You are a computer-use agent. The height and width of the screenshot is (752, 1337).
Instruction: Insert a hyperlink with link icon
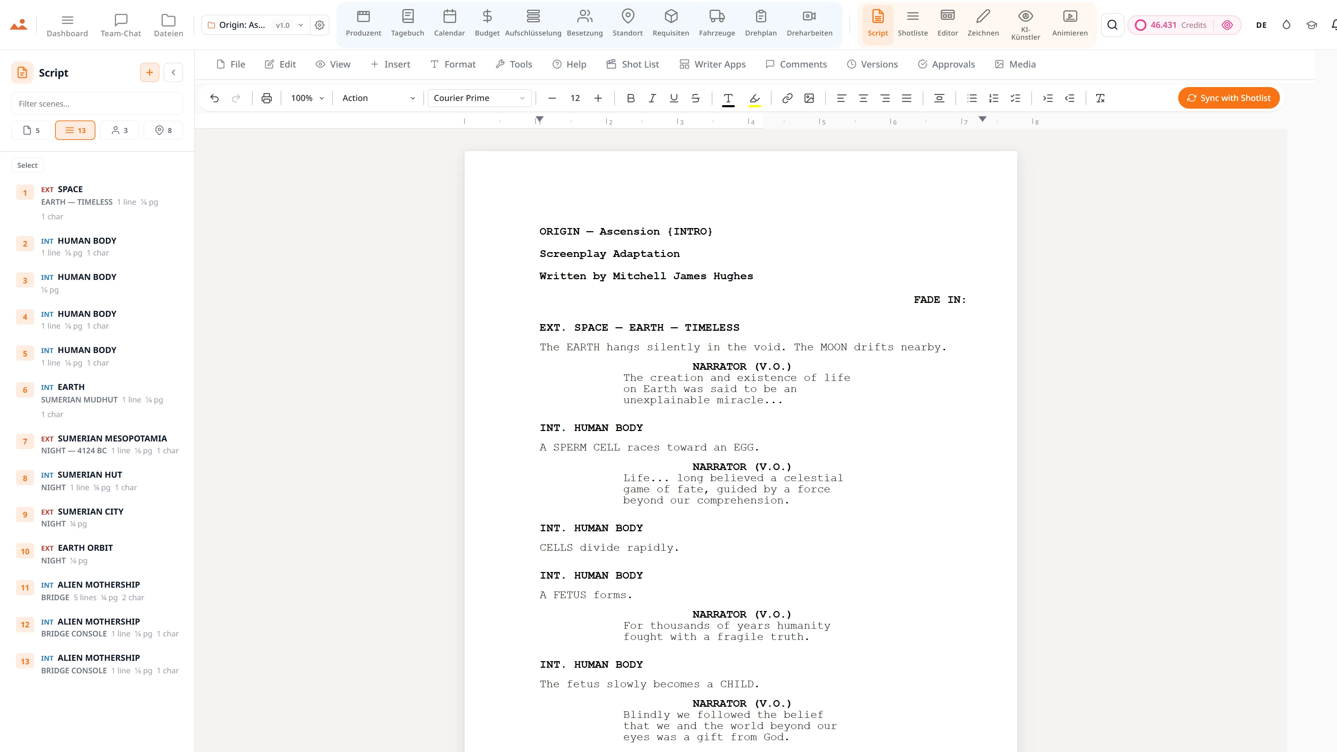pos(787,98)
